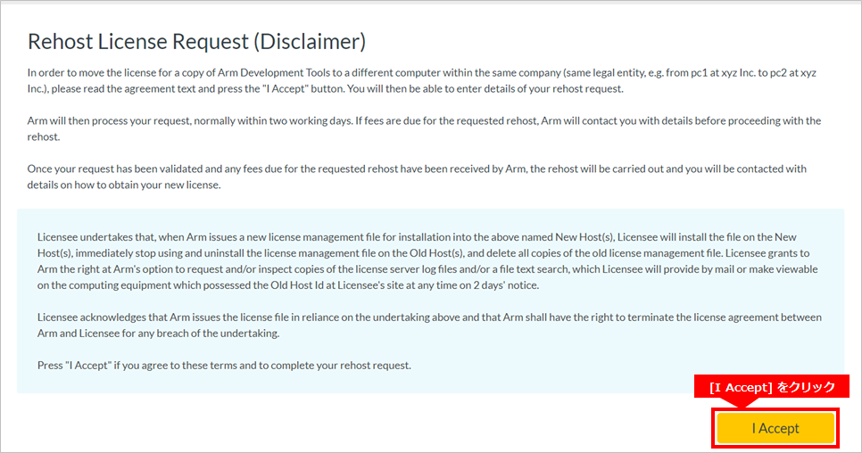Click "for any breach of the undertaking" text
Screen dimensions: 862x453
click(x=201, y=334)
